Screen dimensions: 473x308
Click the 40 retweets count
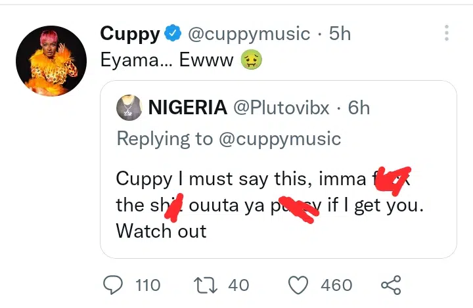(x=238, y=285)
